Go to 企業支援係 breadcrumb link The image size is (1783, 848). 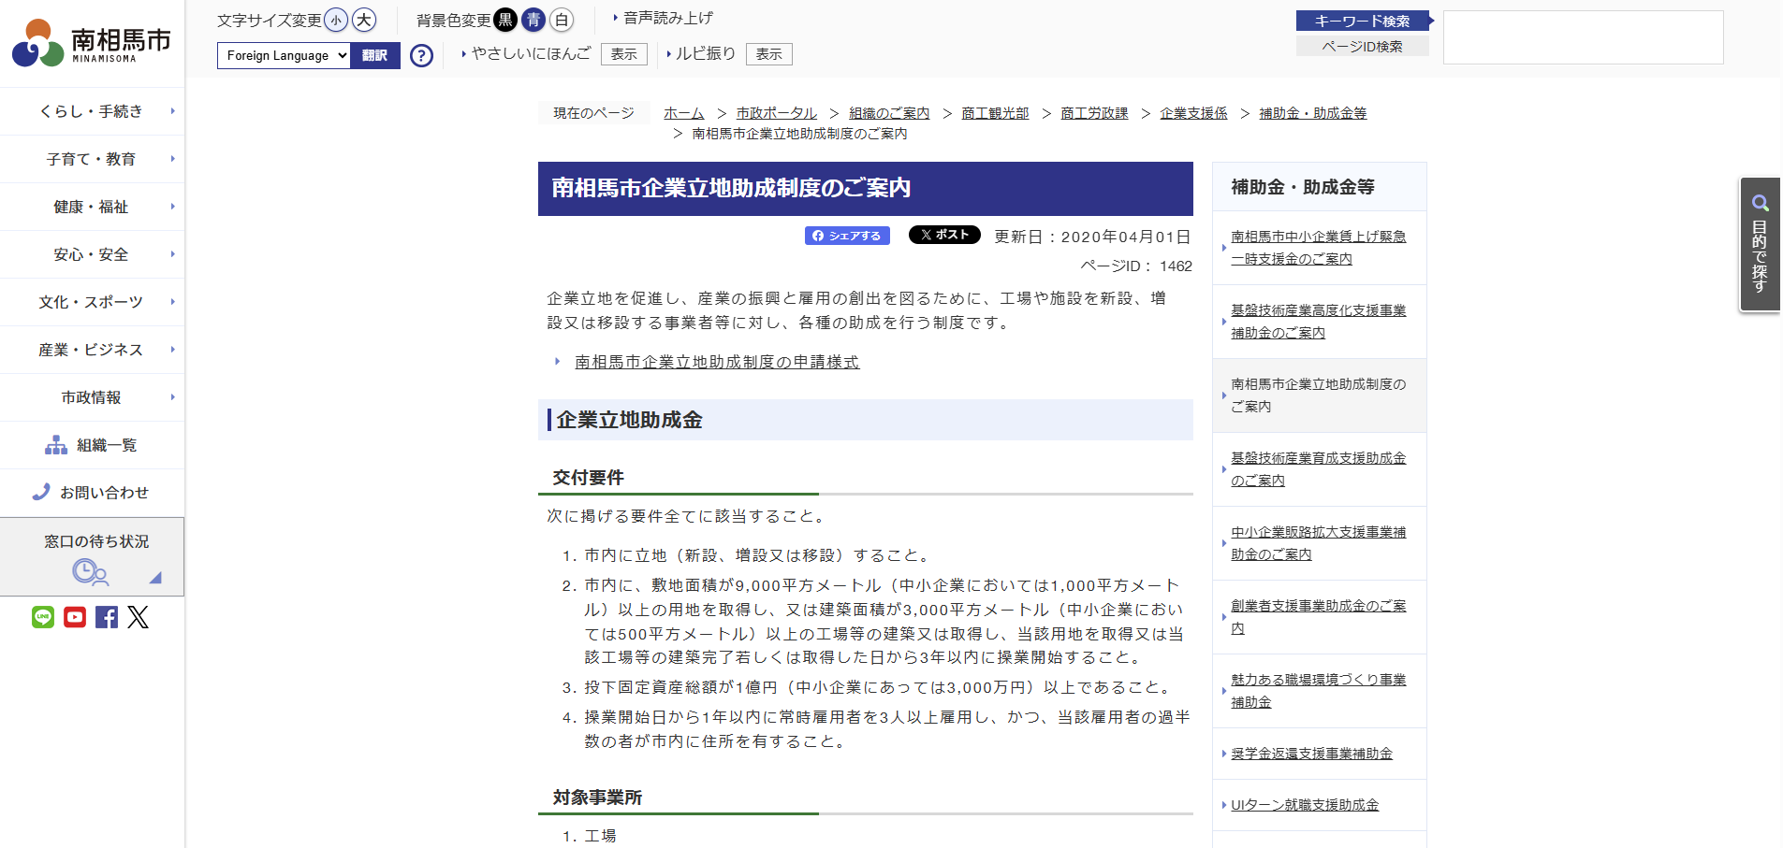pos(1193,113)
